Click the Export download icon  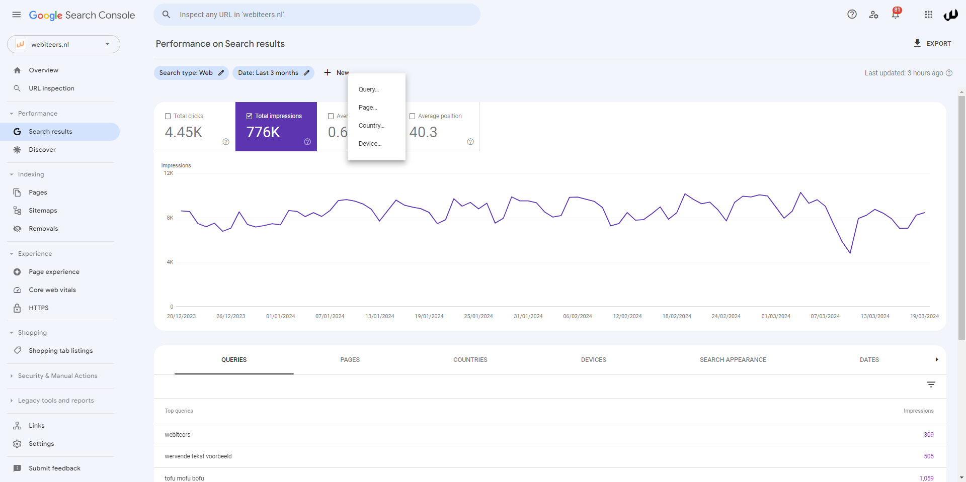[x=917, y=43]
